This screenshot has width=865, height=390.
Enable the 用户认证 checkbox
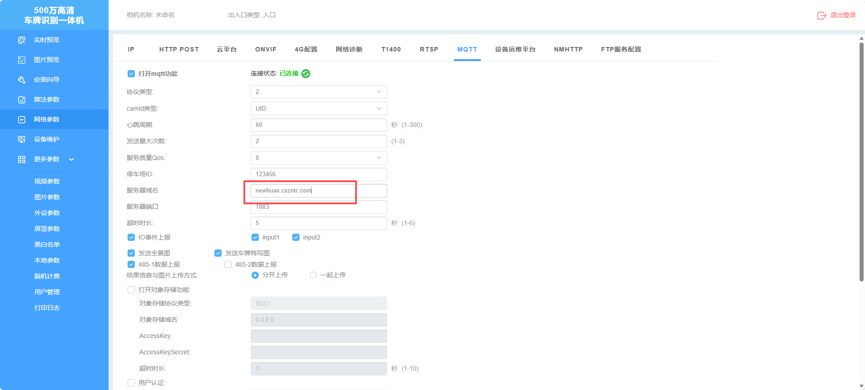pos(131,383)
